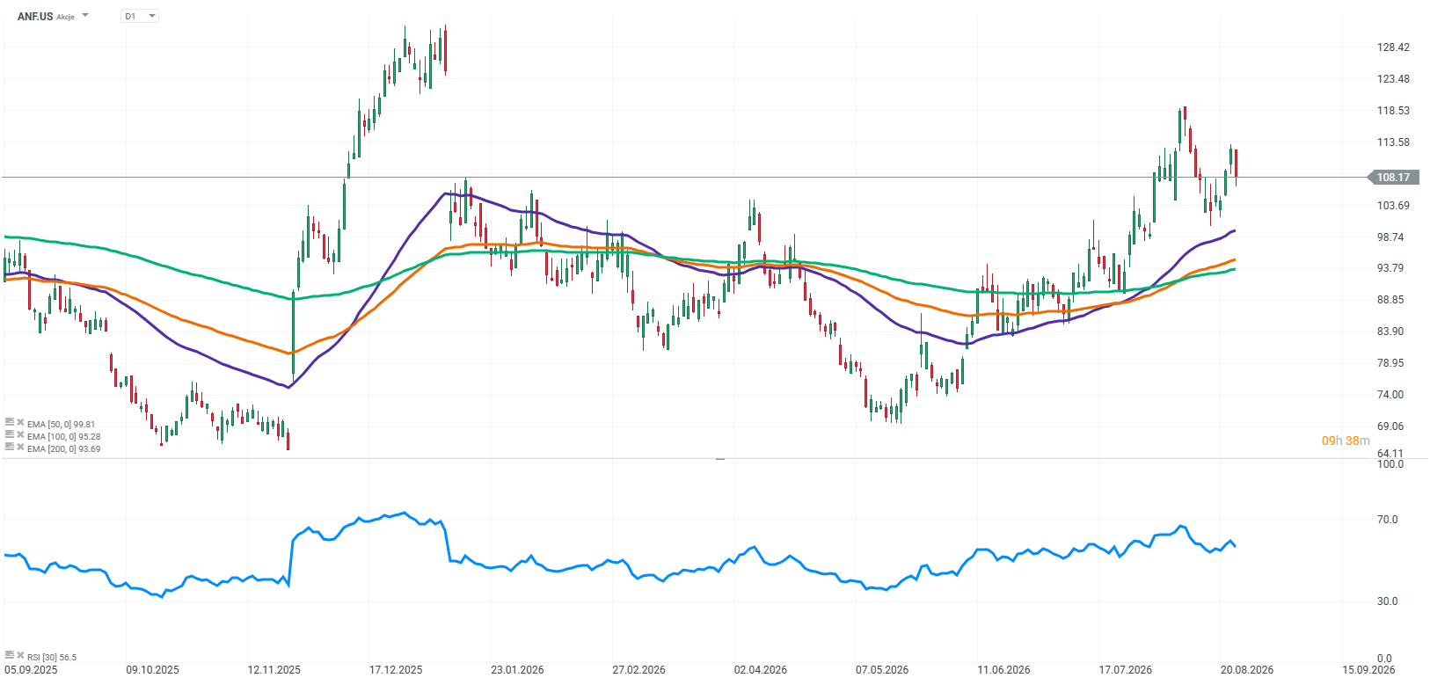Viewport: 1430px width, 685px height.
Task: Click the 09.10.2025 date on time axis
Action: coord(152,670)
